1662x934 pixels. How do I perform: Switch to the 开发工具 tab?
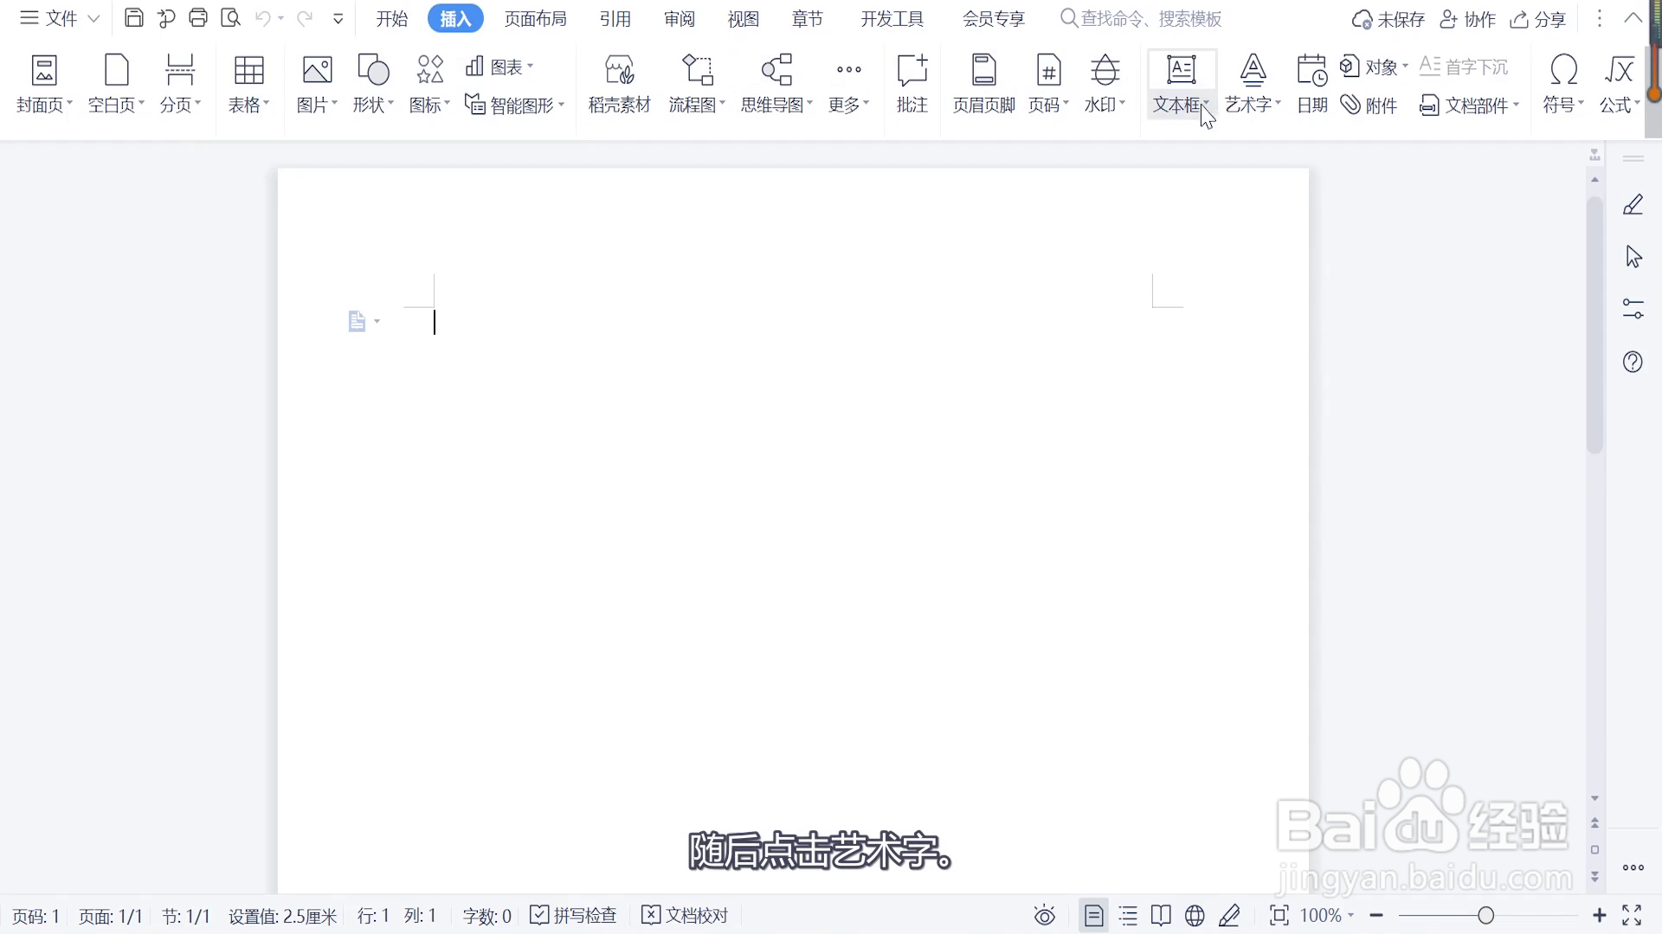coord(892,18)
